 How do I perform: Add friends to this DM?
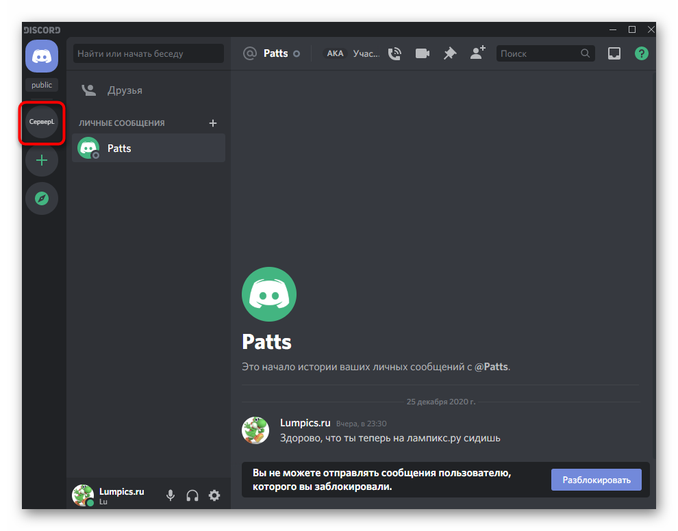[x=477, y=53]
